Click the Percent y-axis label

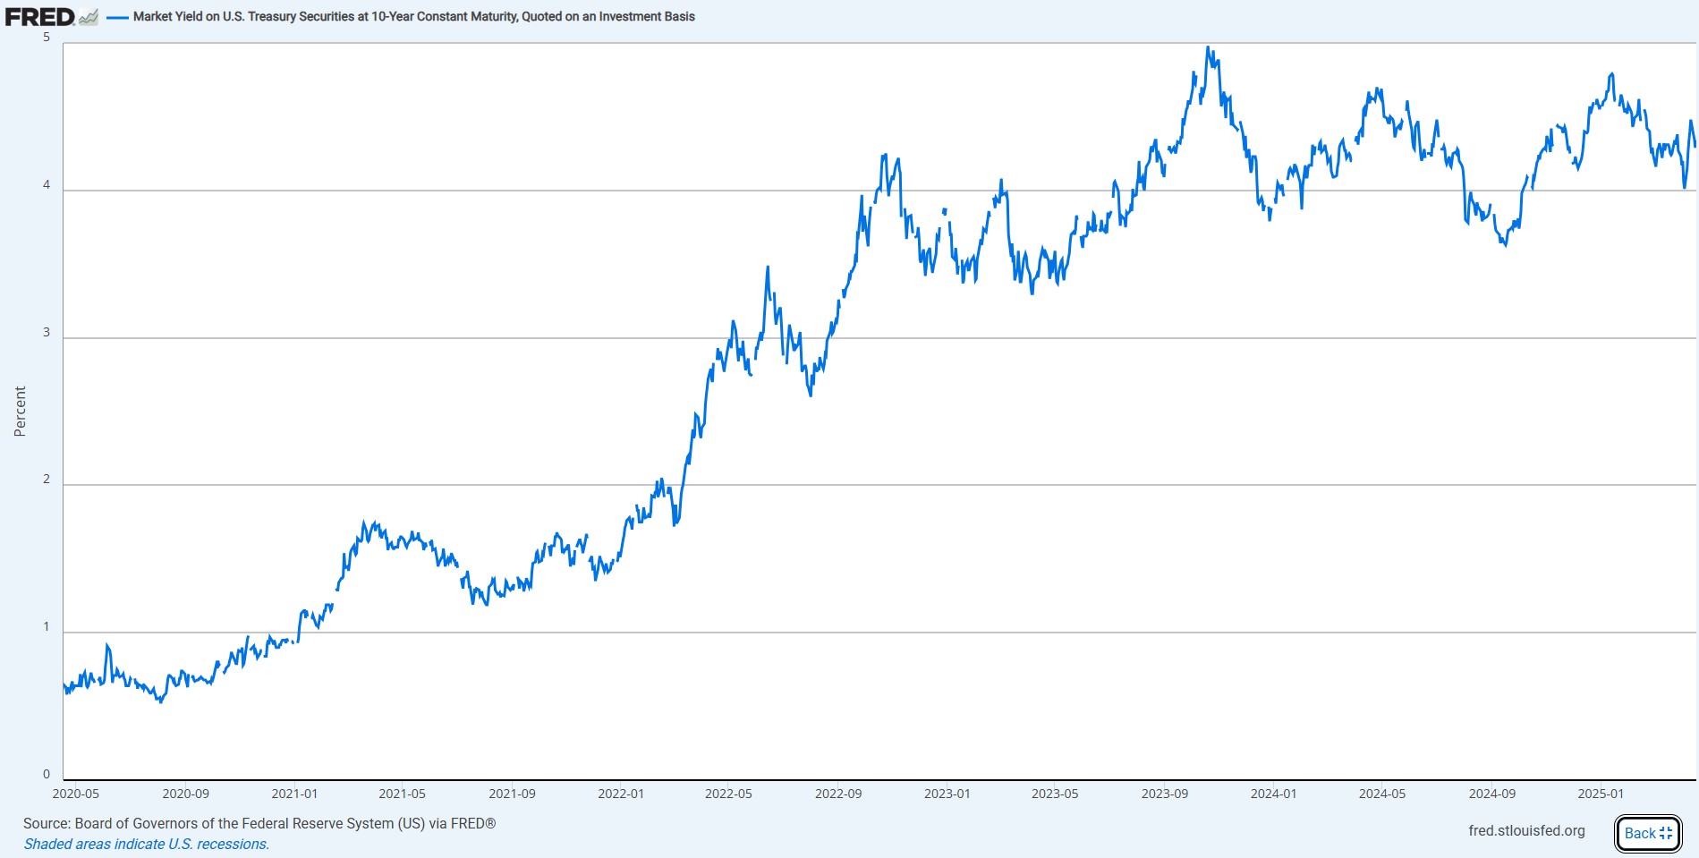[20, 412]
